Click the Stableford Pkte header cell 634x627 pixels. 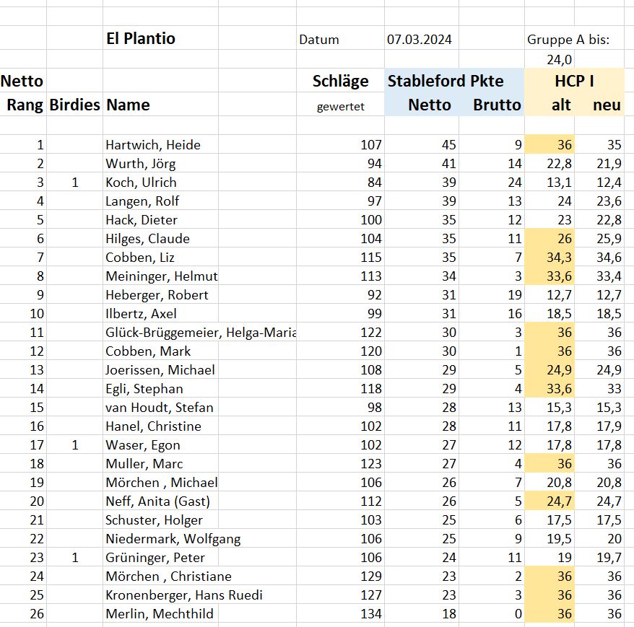coord(454,80)
